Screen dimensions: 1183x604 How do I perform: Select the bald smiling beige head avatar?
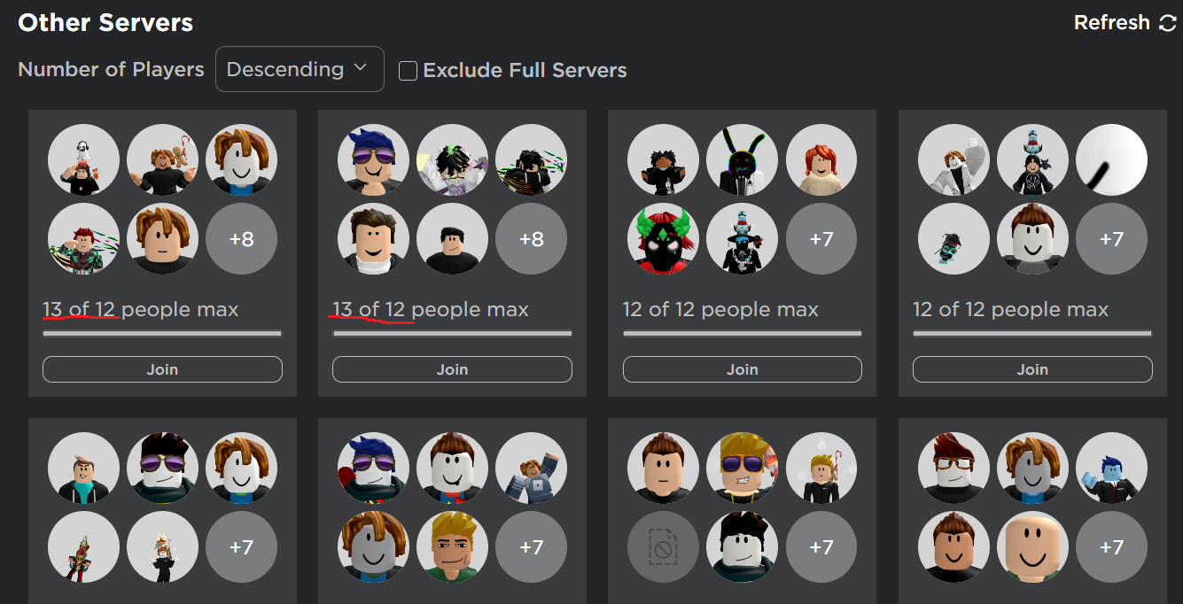pos(1032,547)
